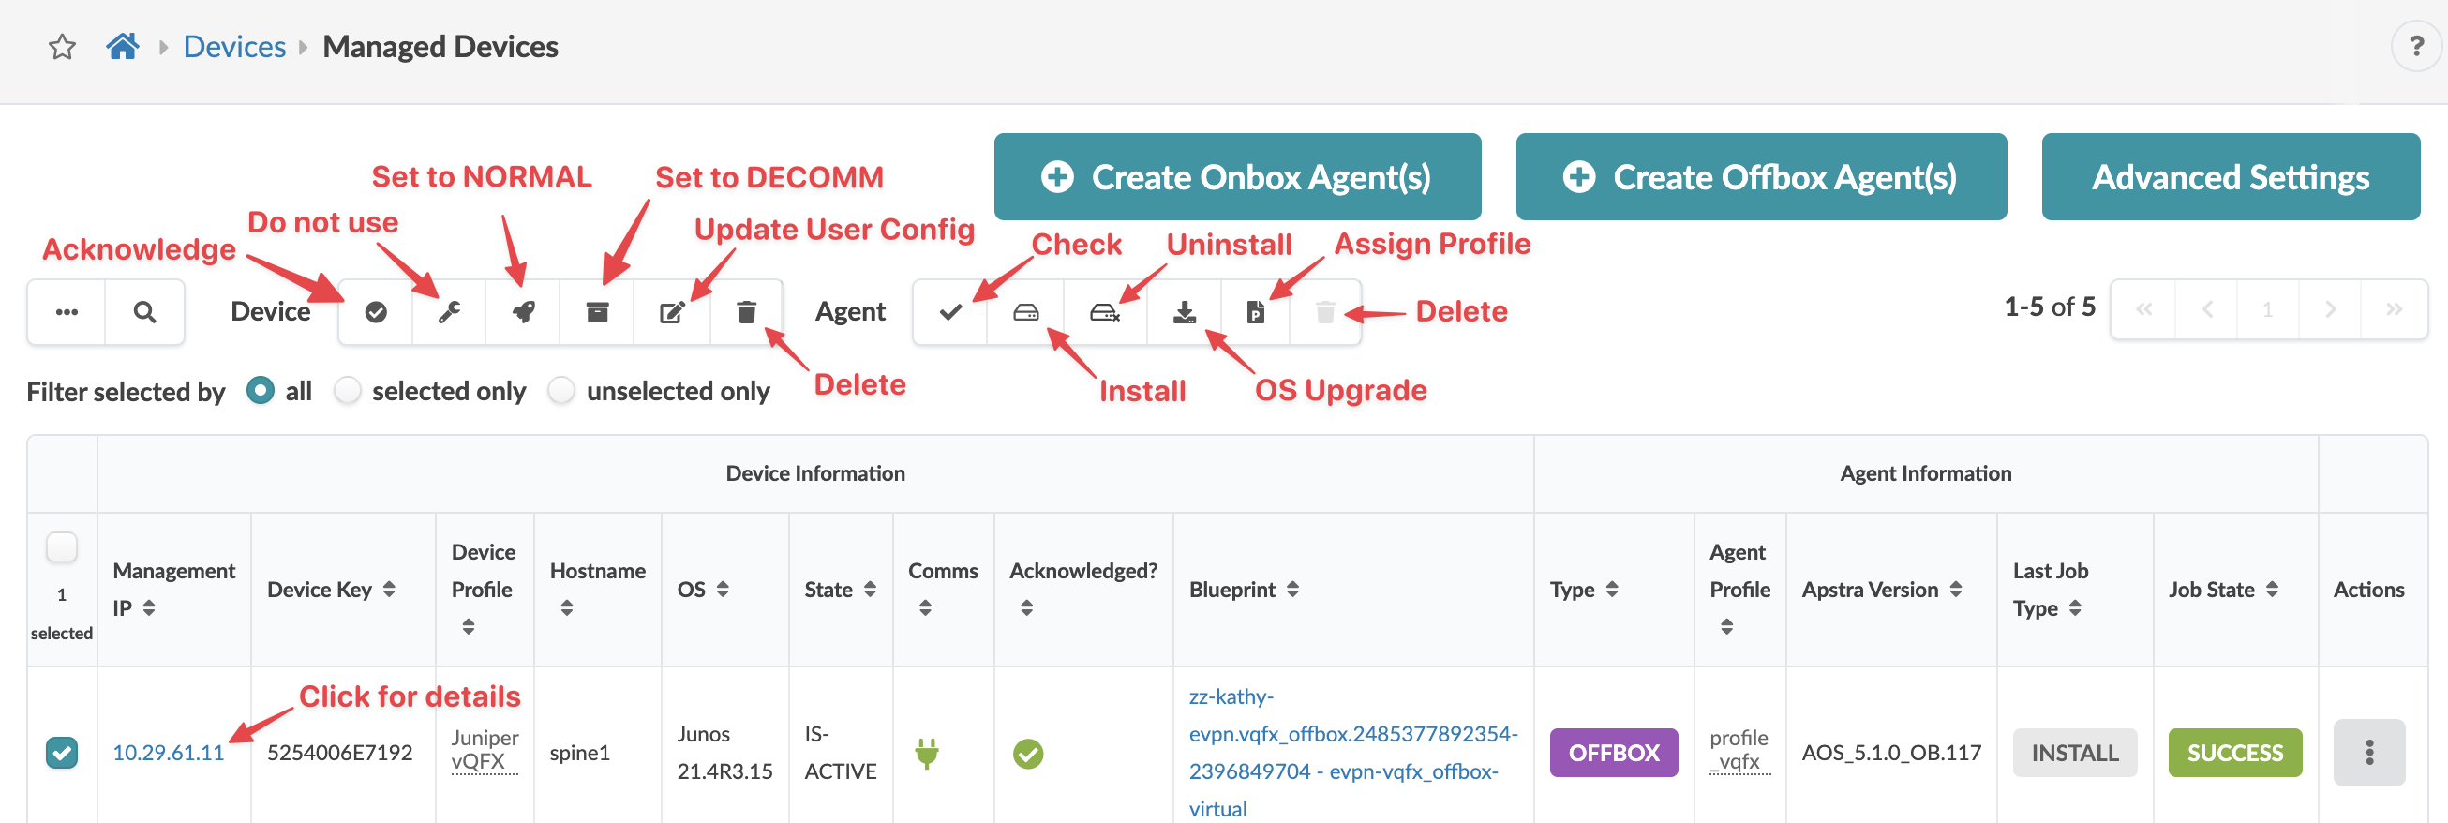Sort table by Device Key column

pos(389,590)
